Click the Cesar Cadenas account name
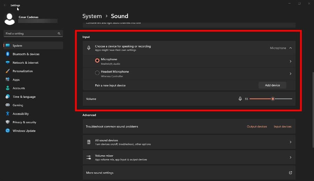The height and width of the screenshot is (181, 314). coord(29,17)
